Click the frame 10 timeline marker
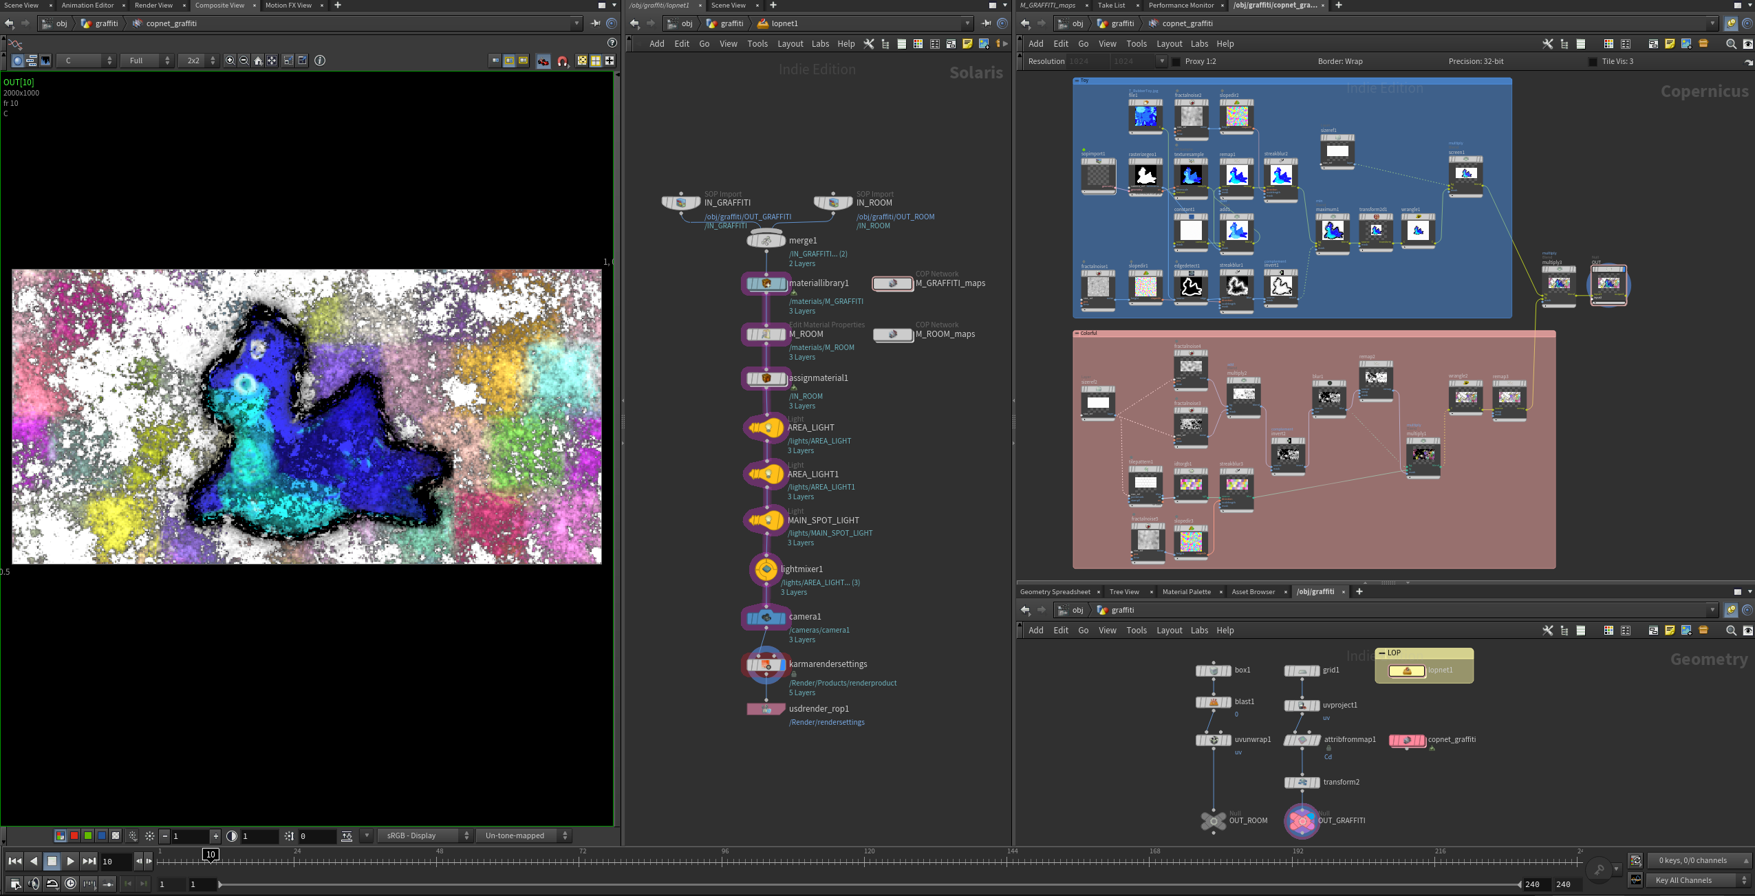 click(211, 855)
